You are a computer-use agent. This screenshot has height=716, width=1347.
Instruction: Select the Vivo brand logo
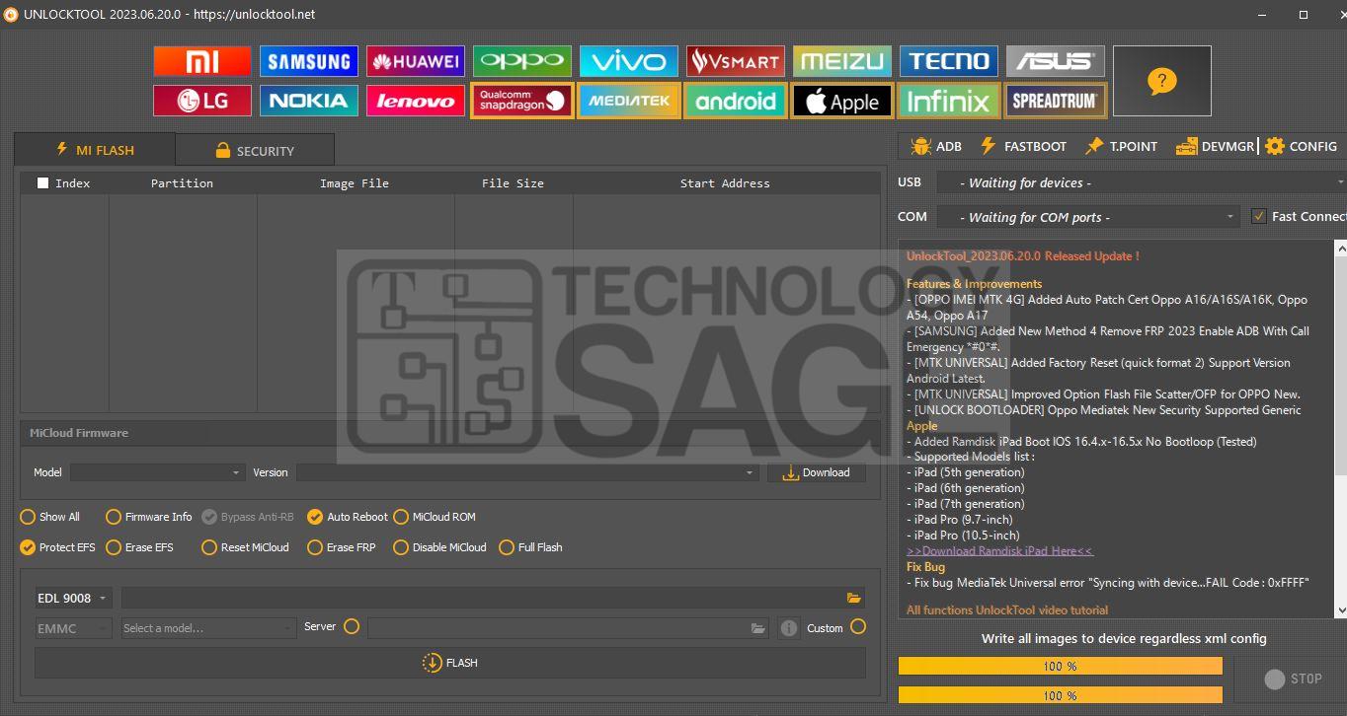tap(629, 61)
